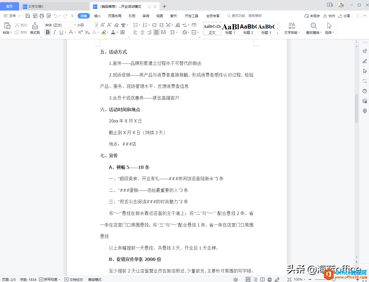Click the zoom out minus control

coord(310,280)
